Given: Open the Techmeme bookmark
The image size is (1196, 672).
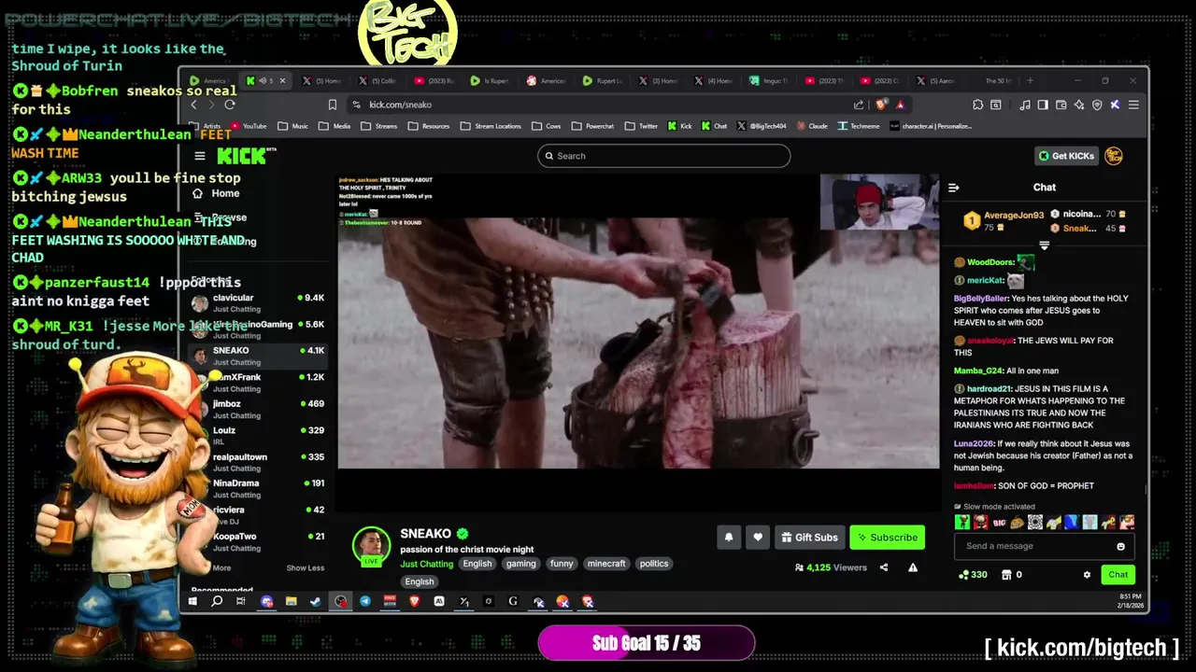Looking at the screenshot, I should 859,126.
